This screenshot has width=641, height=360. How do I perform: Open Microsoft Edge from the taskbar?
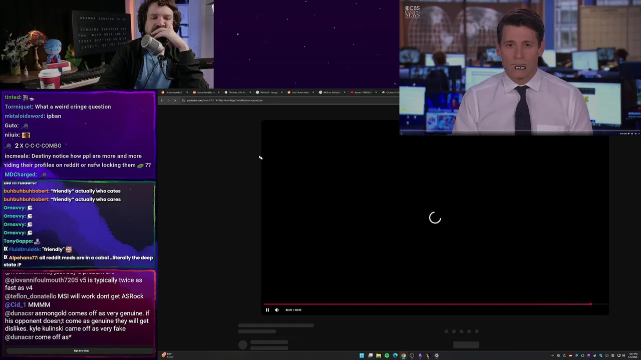(395, 355)
